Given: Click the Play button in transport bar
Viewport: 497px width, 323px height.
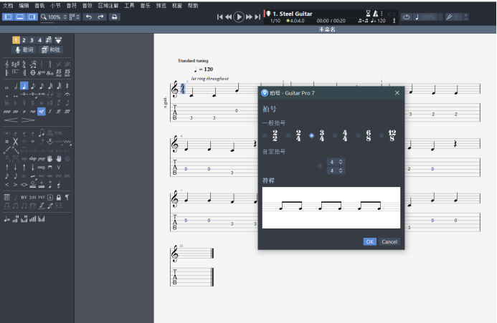Looking at the screenshot, I should tap(239, 16).
